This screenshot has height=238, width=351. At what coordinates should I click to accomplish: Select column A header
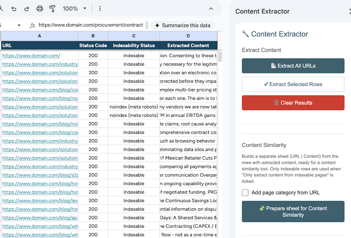pyautogui.click(x=40, y=36)
